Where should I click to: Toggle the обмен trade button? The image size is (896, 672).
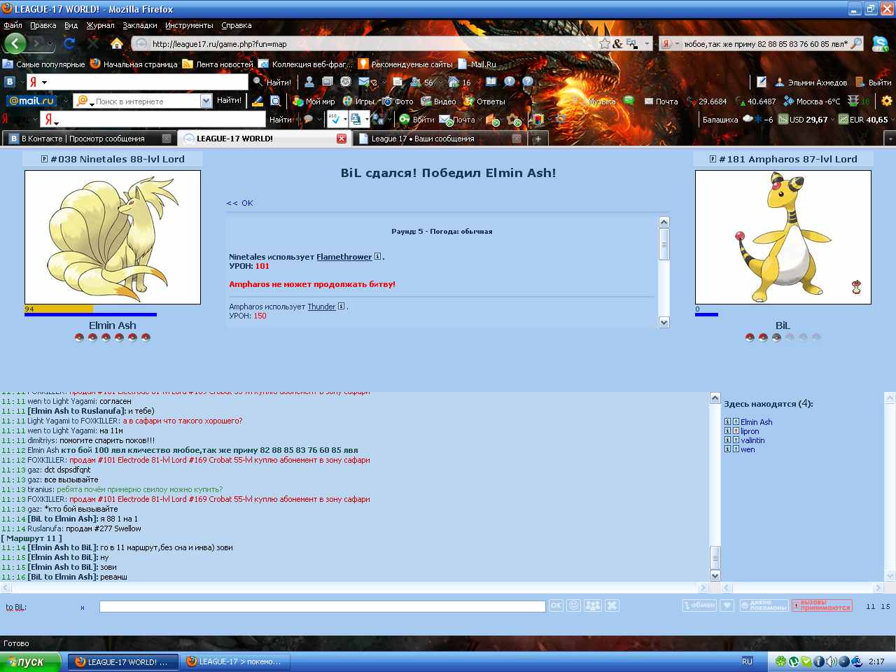pyautogui.click(x=699, y=605)
